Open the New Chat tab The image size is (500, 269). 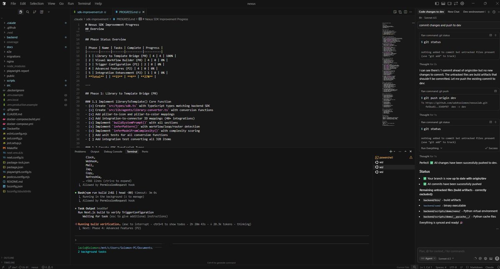tap(453, 12)
